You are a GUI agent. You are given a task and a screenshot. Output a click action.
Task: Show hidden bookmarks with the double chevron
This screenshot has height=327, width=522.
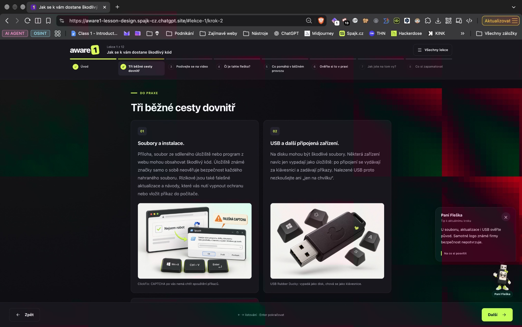pos(463,33)
